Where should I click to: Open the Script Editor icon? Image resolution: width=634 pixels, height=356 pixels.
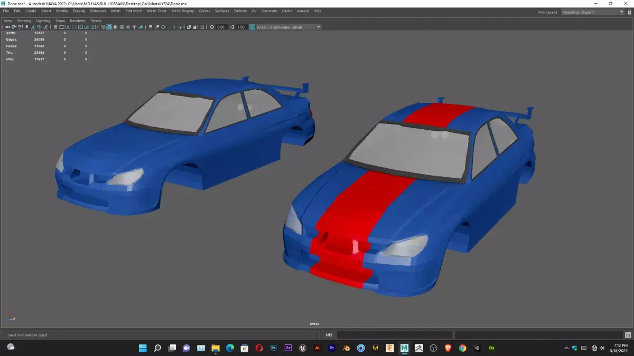coord(628,335)
